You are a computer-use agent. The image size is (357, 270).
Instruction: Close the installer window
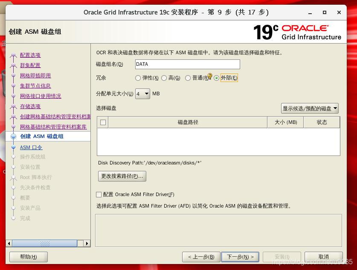(x=339, y=12)
